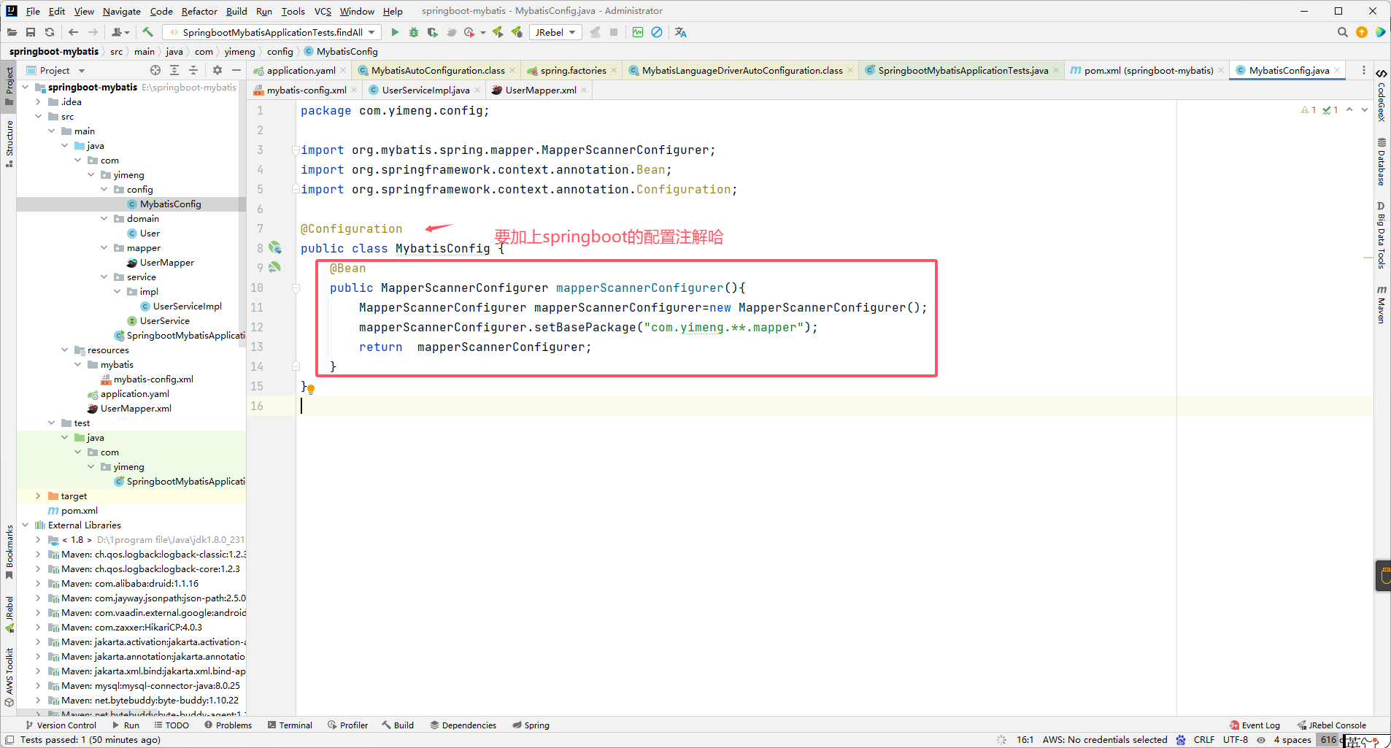Open the Maven tool window
Screen dimensions: 1391x748
(x=1381, y=304)
